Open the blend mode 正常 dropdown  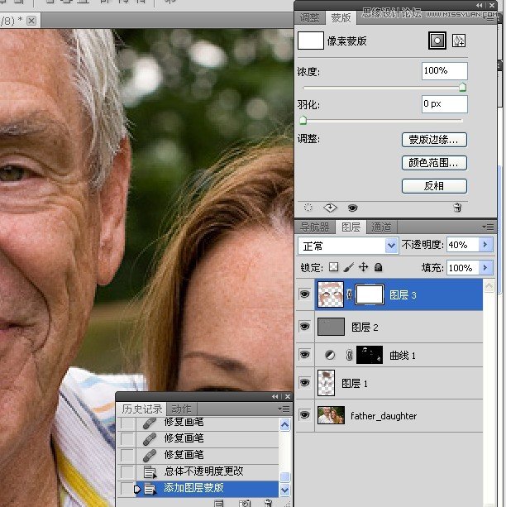[392, 246]
